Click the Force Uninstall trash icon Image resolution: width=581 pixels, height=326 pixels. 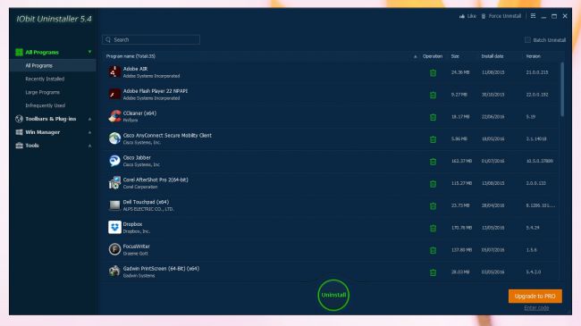pos(484,16)
